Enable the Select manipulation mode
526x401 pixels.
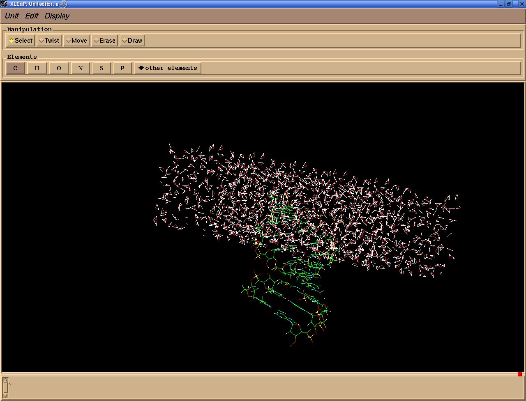(21, 41)
